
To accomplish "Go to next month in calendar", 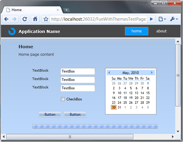I will click(152, 73).
